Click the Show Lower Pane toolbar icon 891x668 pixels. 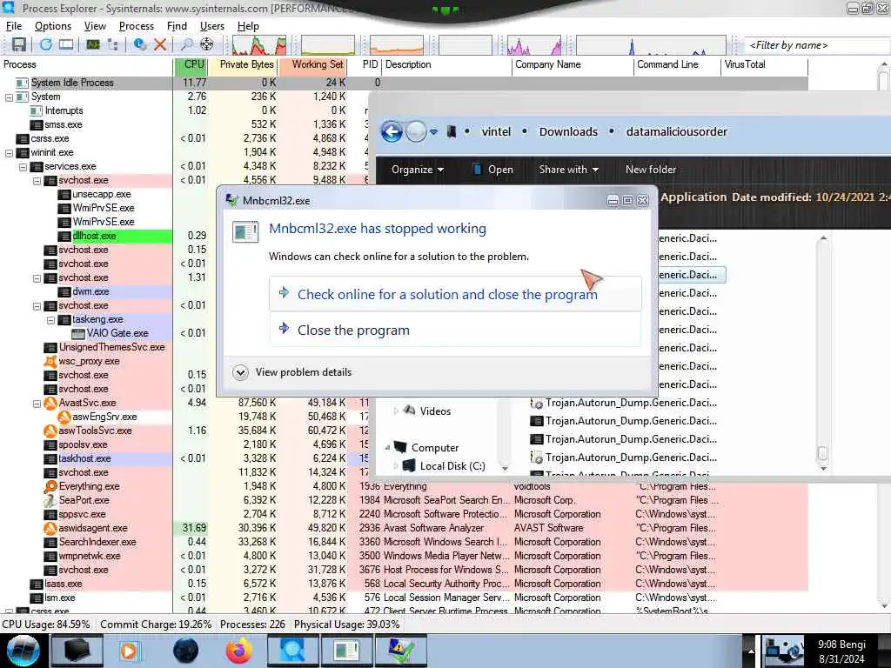[x=66, y=44]
